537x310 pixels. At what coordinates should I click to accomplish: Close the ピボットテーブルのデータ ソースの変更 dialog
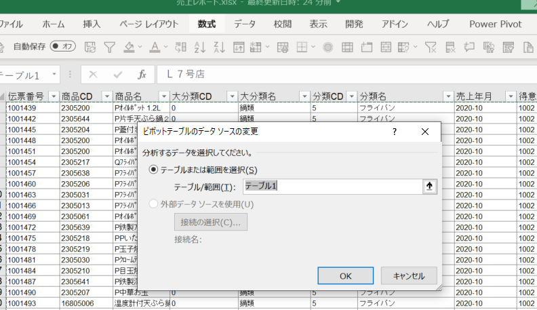[425, 132]
